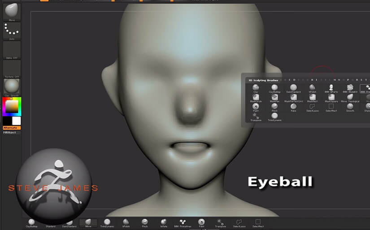Choose the Rake brush
370x230 pixels.
pyautogui.click(x=293, y=108)
